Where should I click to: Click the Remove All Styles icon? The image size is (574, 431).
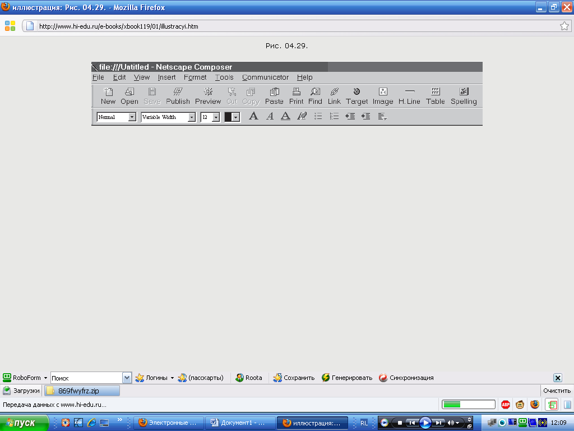point(302,117)
